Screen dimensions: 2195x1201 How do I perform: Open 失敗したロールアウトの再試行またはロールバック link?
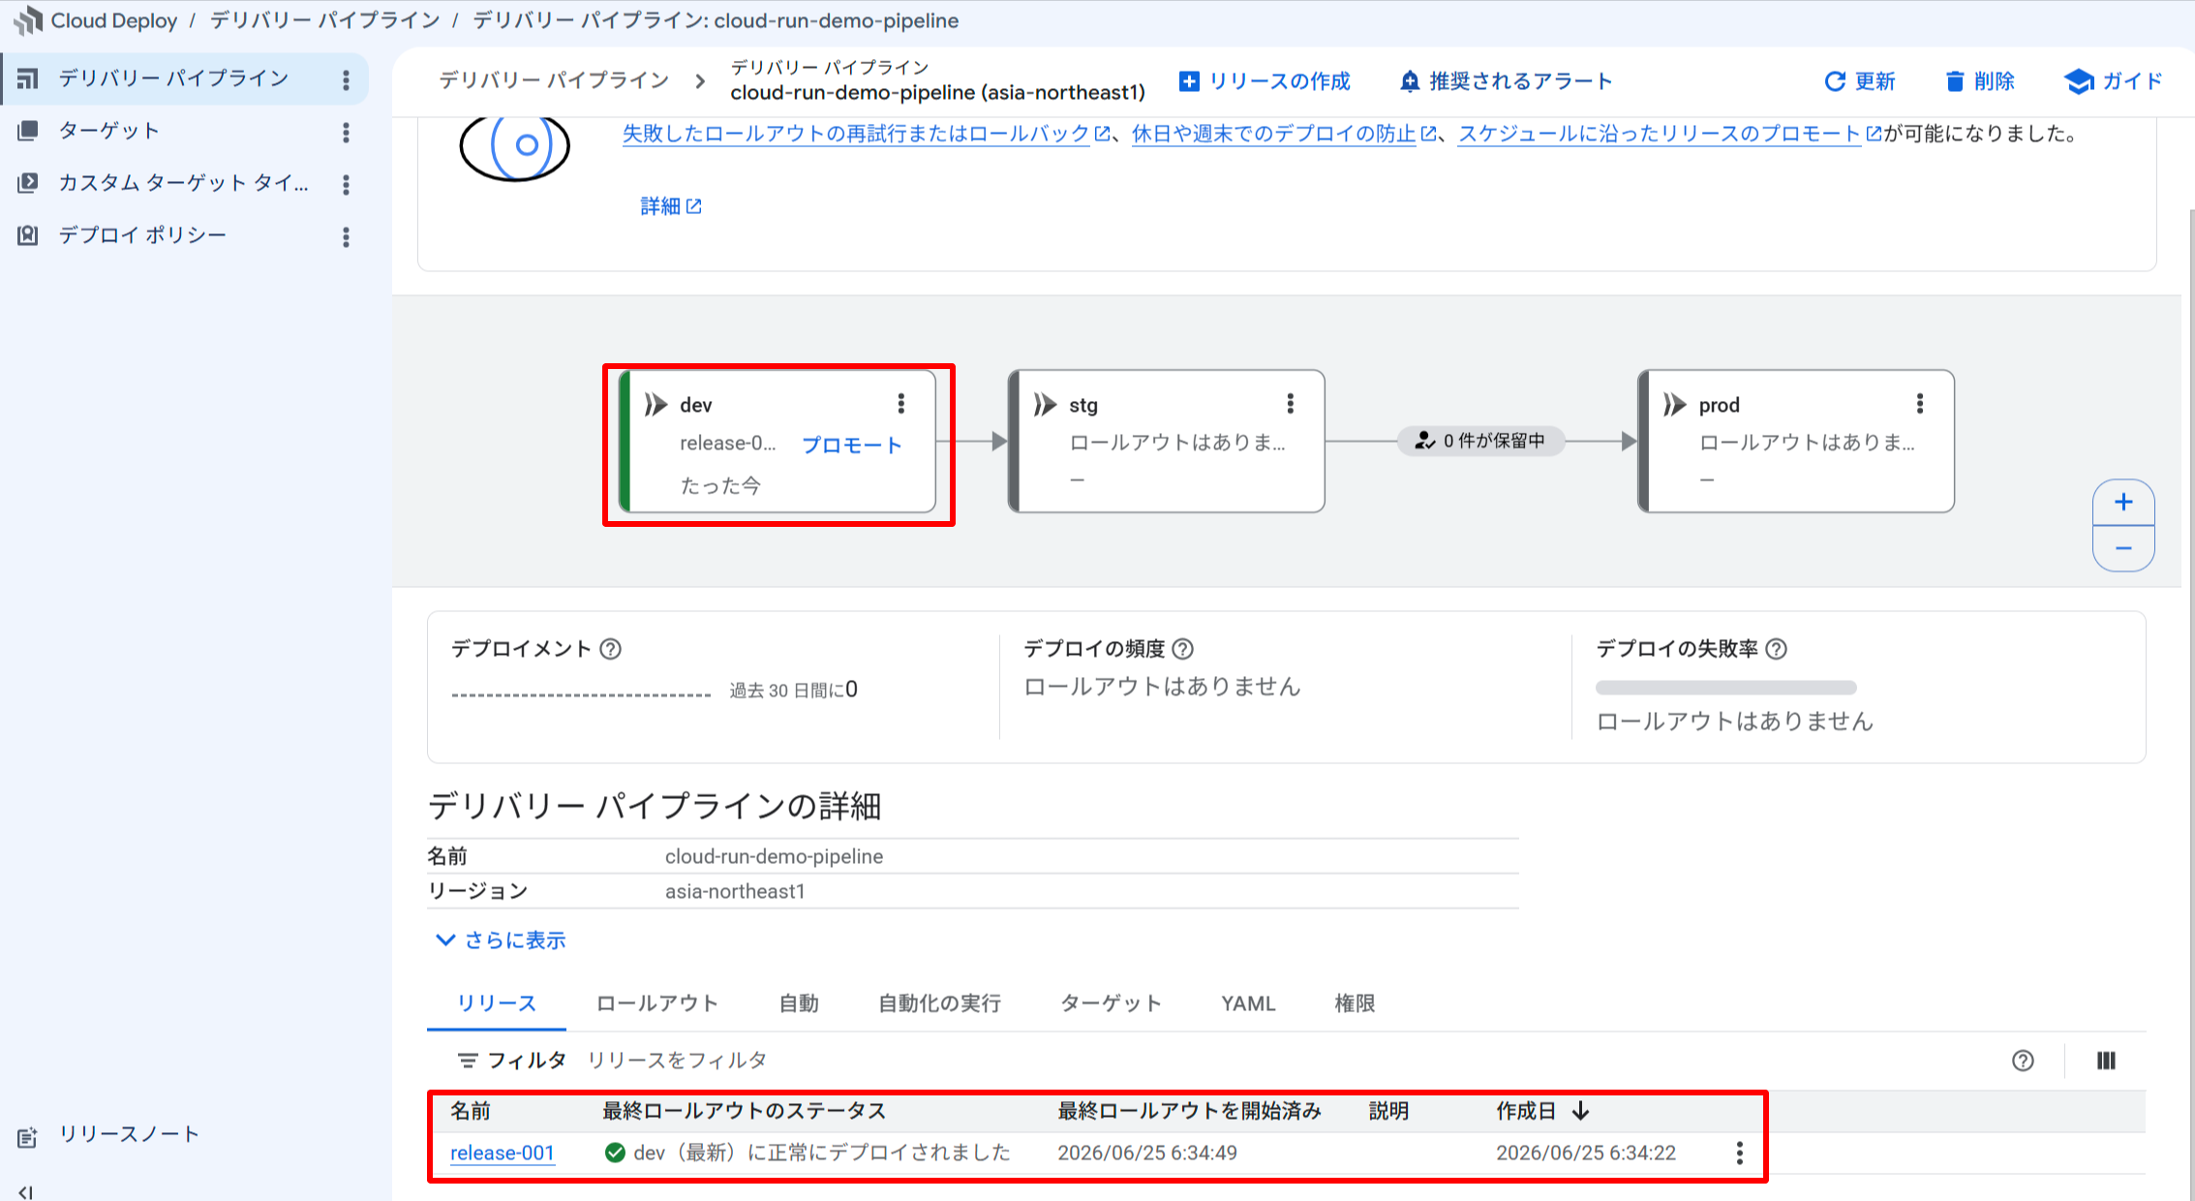coord(866,134)
